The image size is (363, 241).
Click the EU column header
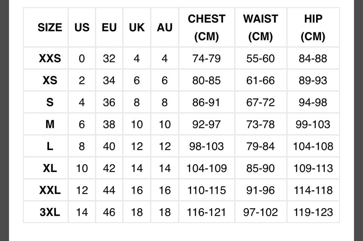[x=109, y=28]
